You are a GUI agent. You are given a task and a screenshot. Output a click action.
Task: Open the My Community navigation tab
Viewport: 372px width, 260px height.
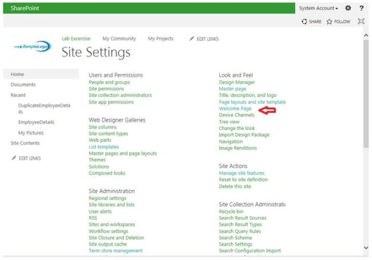(x=119, y=38)
